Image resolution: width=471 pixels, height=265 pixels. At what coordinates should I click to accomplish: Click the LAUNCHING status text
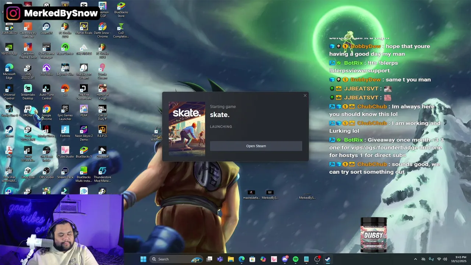click(221, 127)
